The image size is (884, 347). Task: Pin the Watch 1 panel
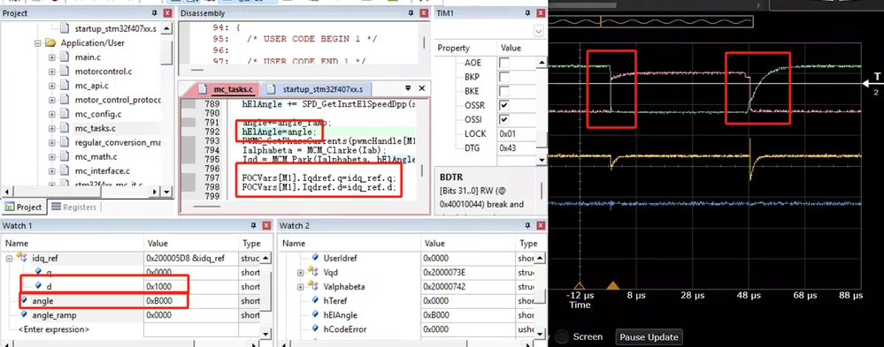click(254, 225)
